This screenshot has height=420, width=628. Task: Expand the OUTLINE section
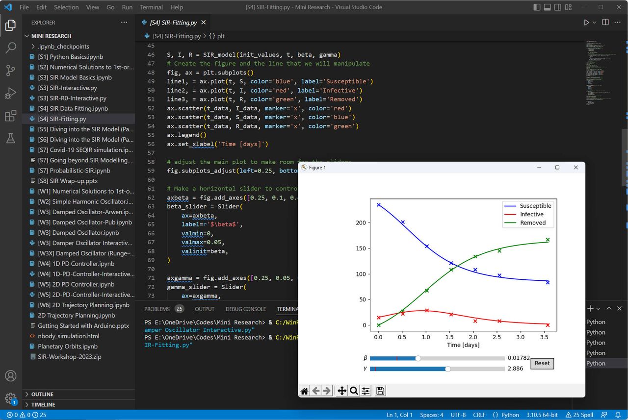pos(42,394)
